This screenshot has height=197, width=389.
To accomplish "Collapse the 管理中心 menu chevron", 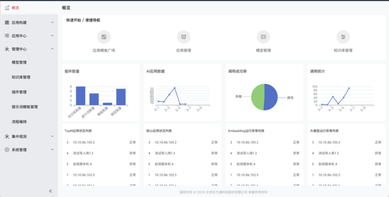I will click(52, 49).
